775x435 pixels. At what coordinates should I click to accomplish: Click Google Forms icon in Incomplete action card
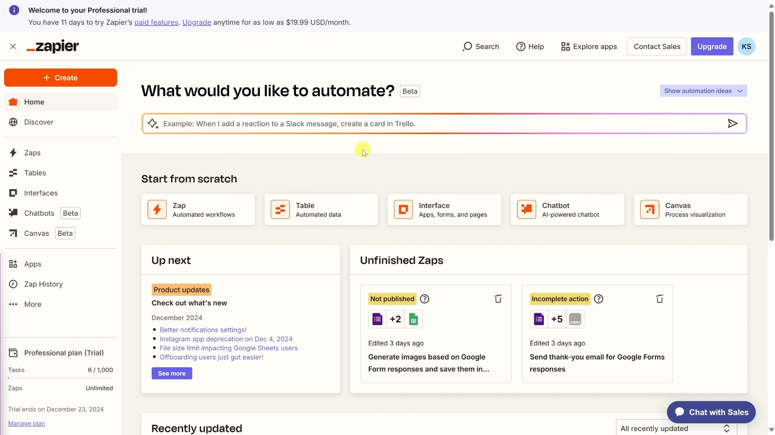point(539,319)
